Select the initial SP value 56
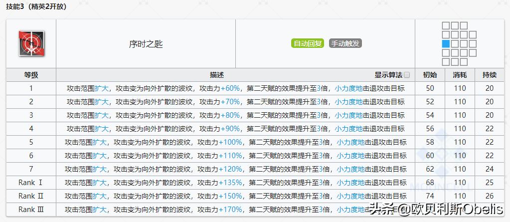This screenshot has height=222, width=510. point(430,129)
